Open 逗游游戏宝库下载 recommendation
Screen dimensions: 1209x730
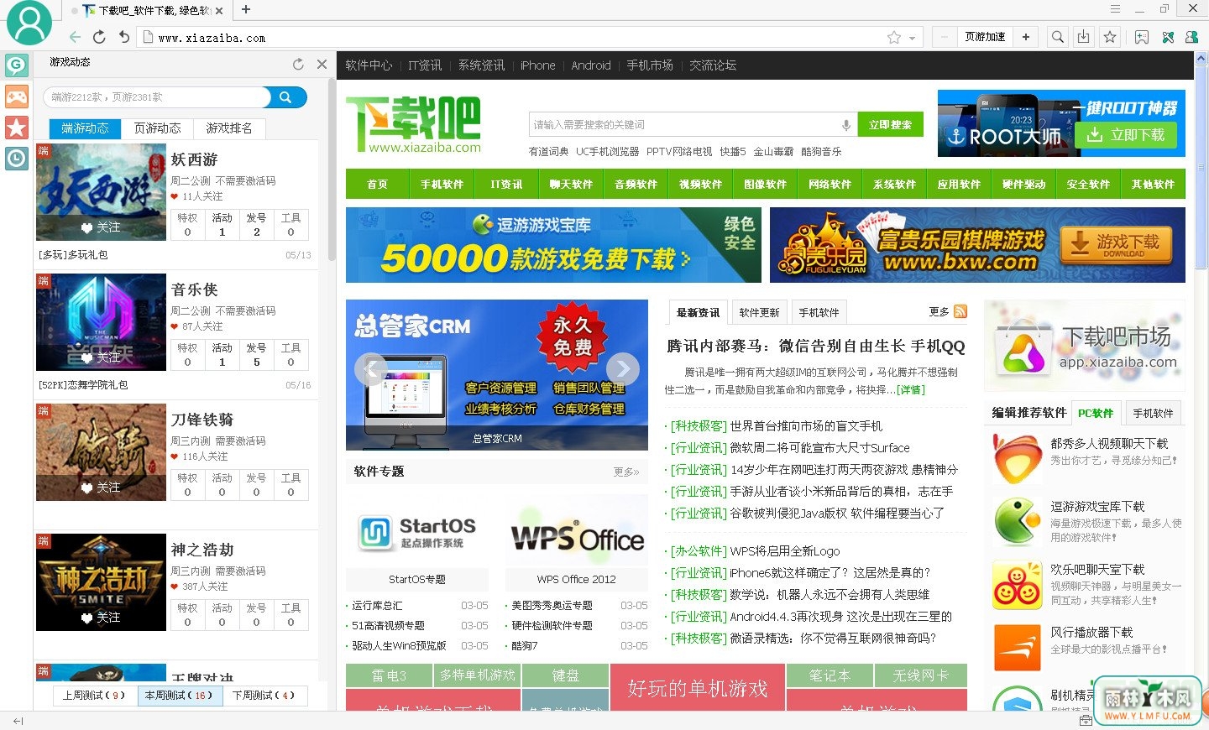click(x=1097, y=507)
